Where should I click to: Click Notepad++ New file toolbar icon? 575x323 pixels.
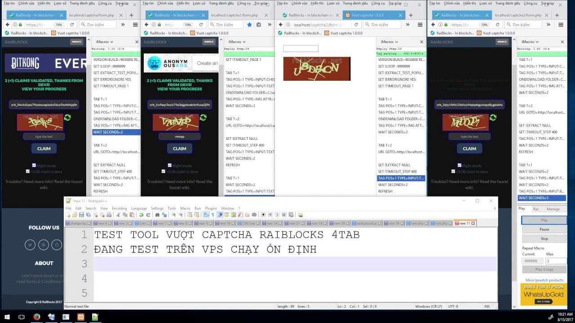(68, 215)
